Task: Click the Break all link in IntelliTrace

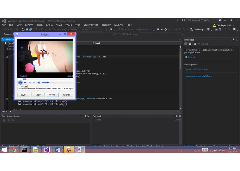Action: click(x=191, y=57)
